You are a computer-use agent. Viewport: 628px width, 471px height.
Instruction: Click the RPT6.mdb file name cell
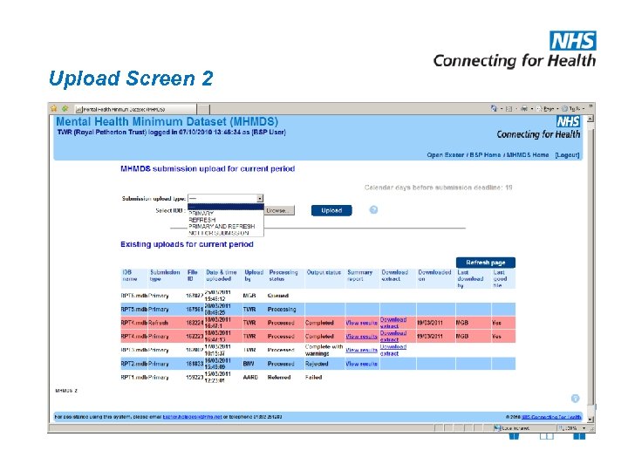coord(134,296)
